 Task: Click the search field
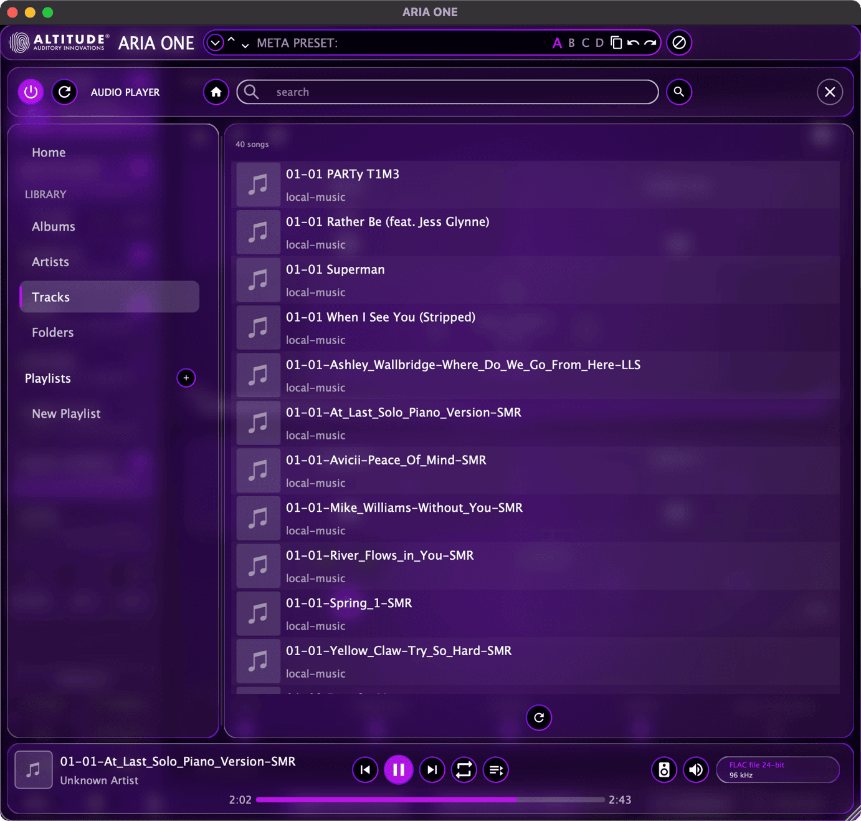coord(447,92)
